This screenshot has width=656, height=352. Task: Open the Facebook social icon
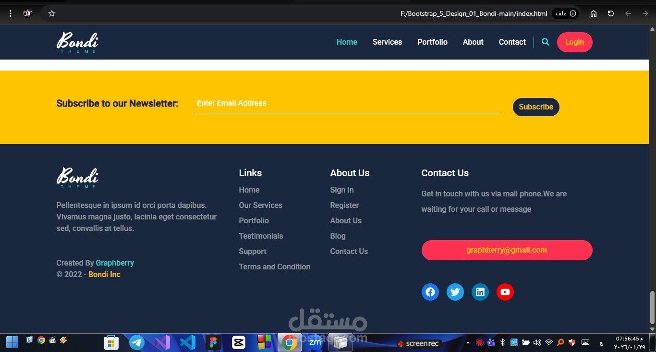tap(430, 292)
